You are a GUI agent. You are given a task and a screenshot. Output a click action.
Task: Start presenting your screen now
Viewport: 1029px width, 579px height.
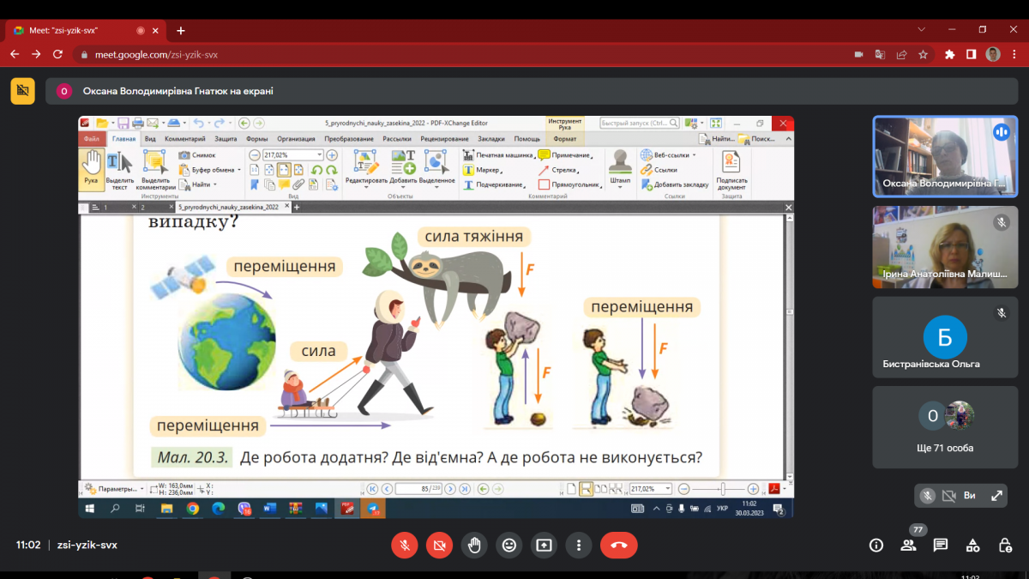[544, 545]
